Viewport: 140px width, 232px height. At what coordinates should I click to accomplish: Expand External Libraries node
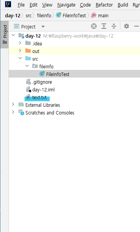[x=13, y=104]
